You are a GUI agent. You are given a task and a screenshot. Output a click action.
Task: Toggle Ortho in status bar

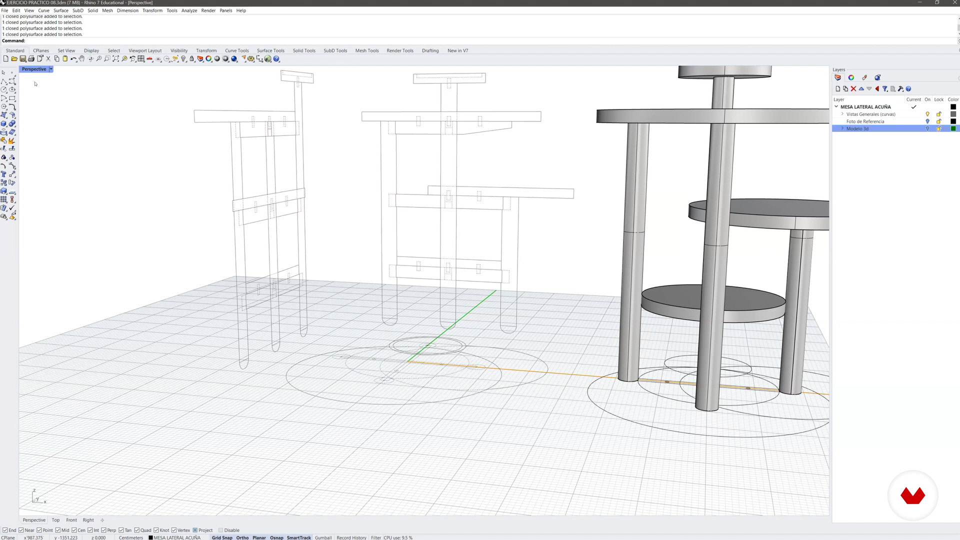(242, 537)
